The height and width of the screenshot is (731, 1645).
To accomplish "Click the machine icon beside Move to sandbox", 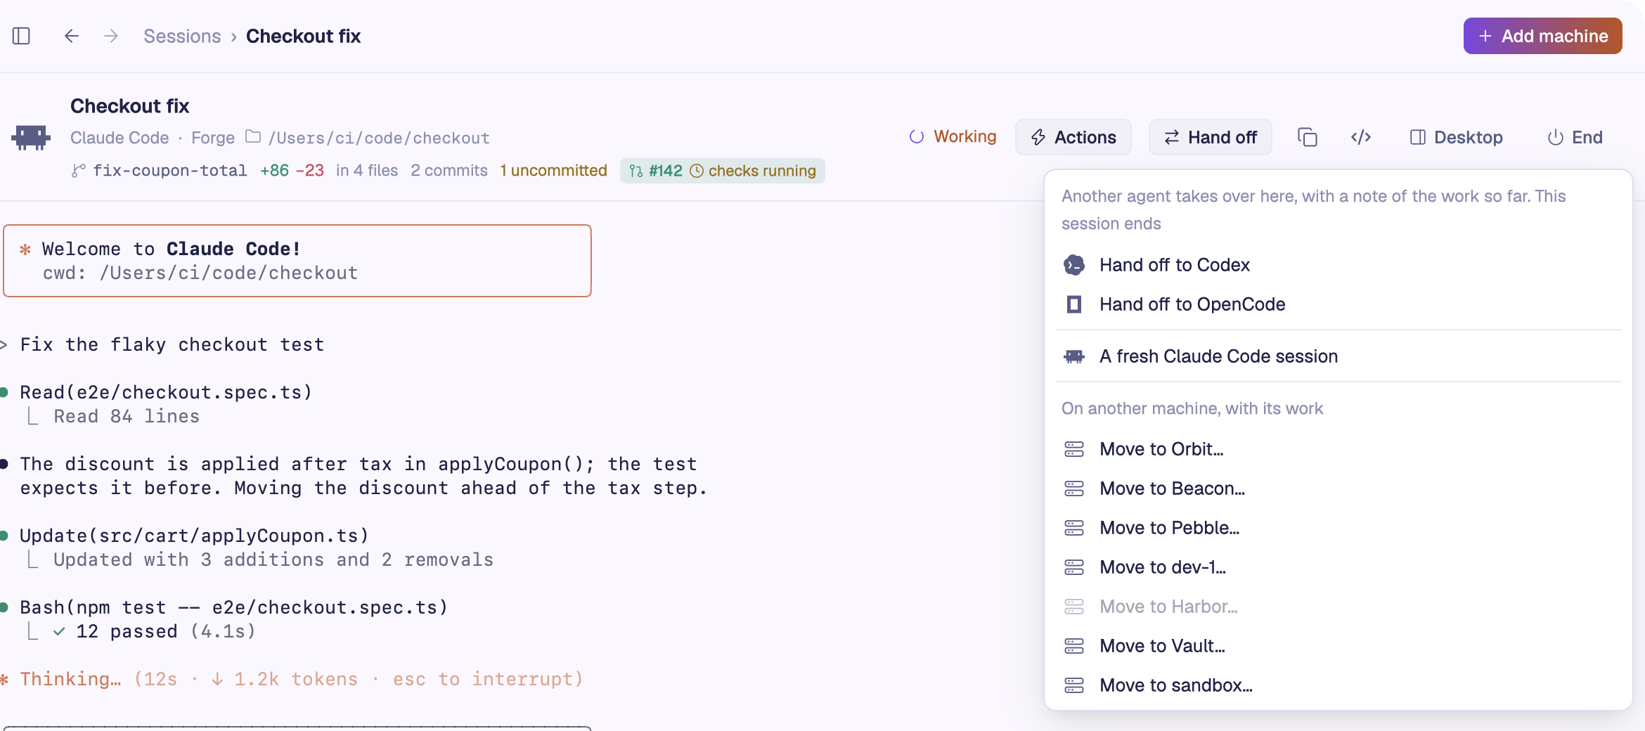I will 1074,685.
